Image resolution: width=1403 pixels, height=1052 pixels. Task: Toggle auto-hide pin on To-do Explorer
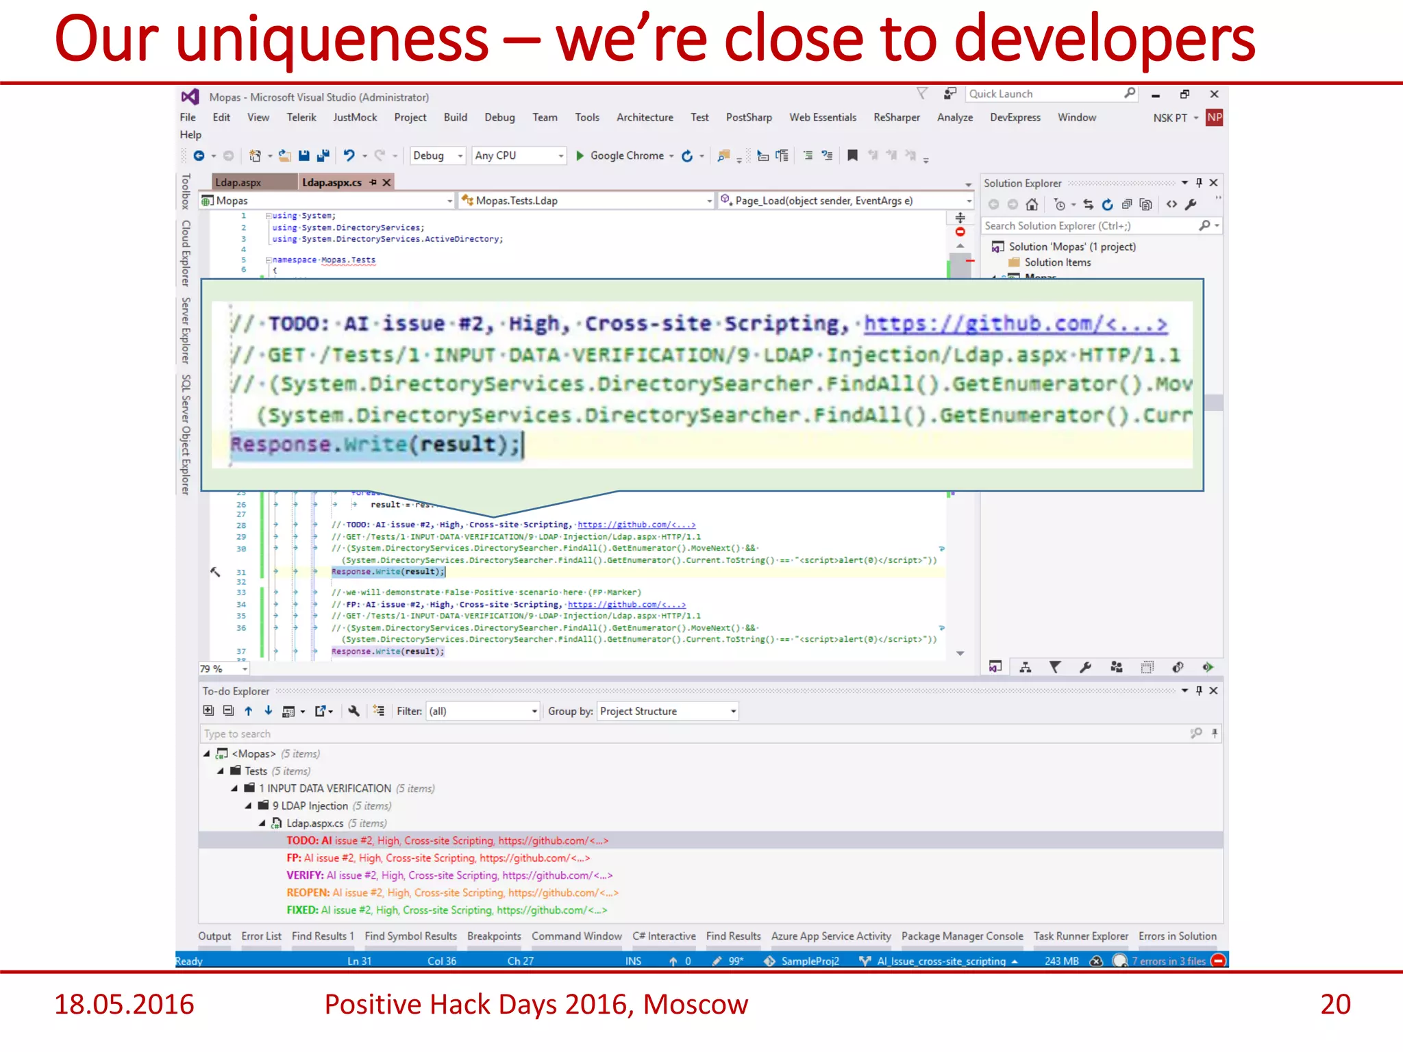click(1199, 690)
